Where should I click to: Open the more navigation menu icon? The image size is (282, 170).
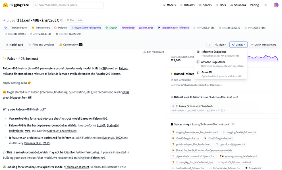click(x=265, y=5)
